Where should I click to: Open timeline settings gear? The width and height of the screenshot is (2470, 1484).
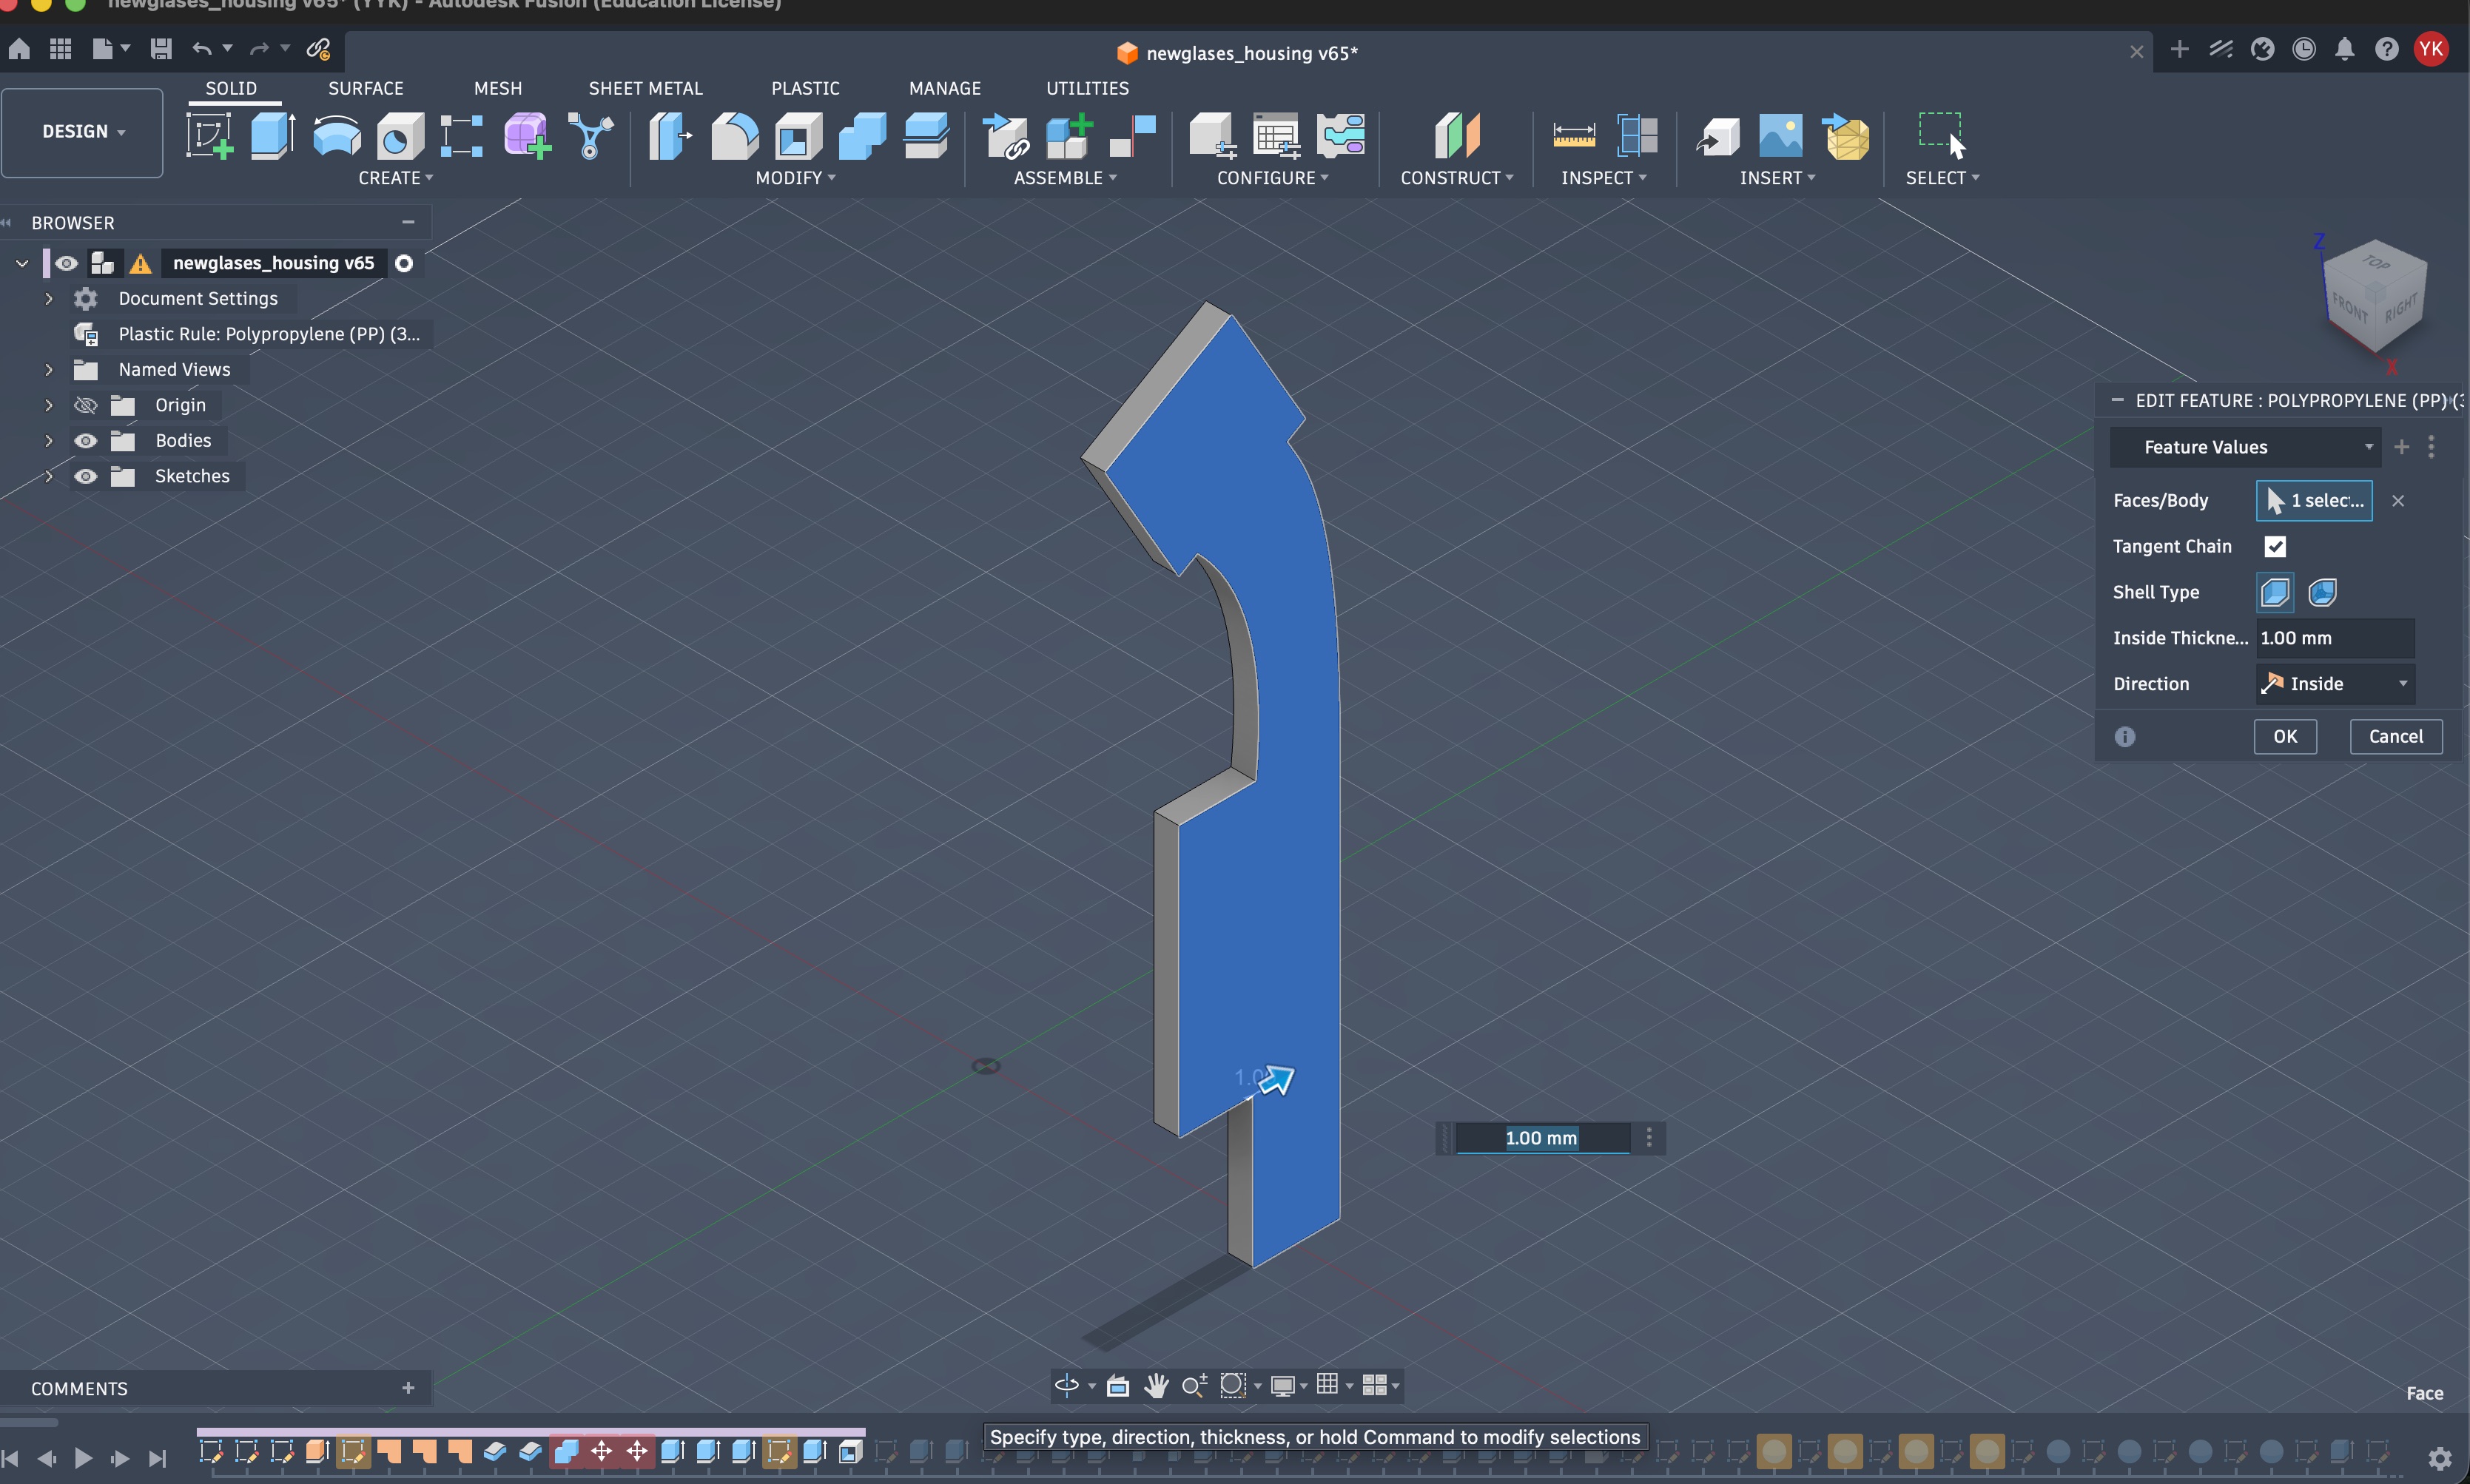pyautogui.click(x=2440, y=1457)
